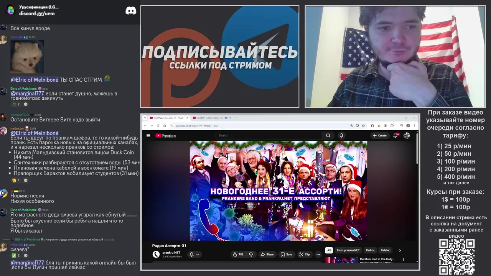This screenshot has width=491, height=276.
Task: Open the YouTube account avatar menu
Action: pos(407,135)
